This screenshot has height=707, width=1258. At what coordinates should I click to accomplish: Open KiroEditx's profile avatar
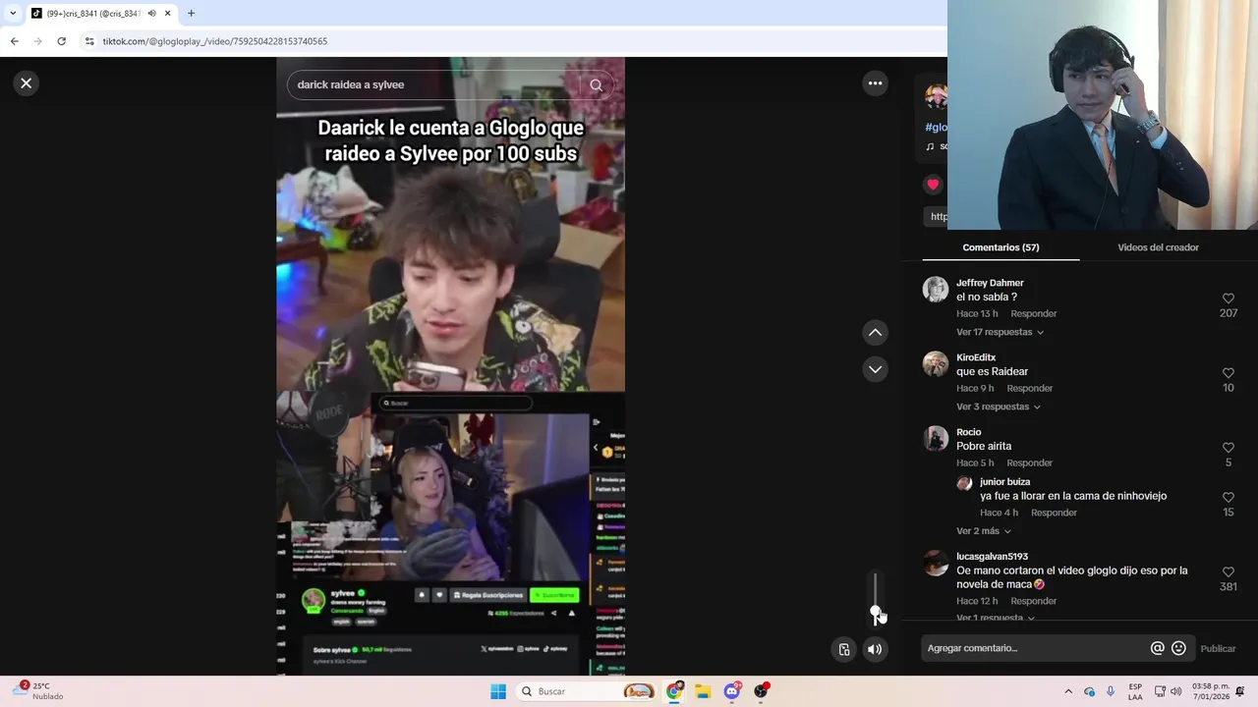936,364
